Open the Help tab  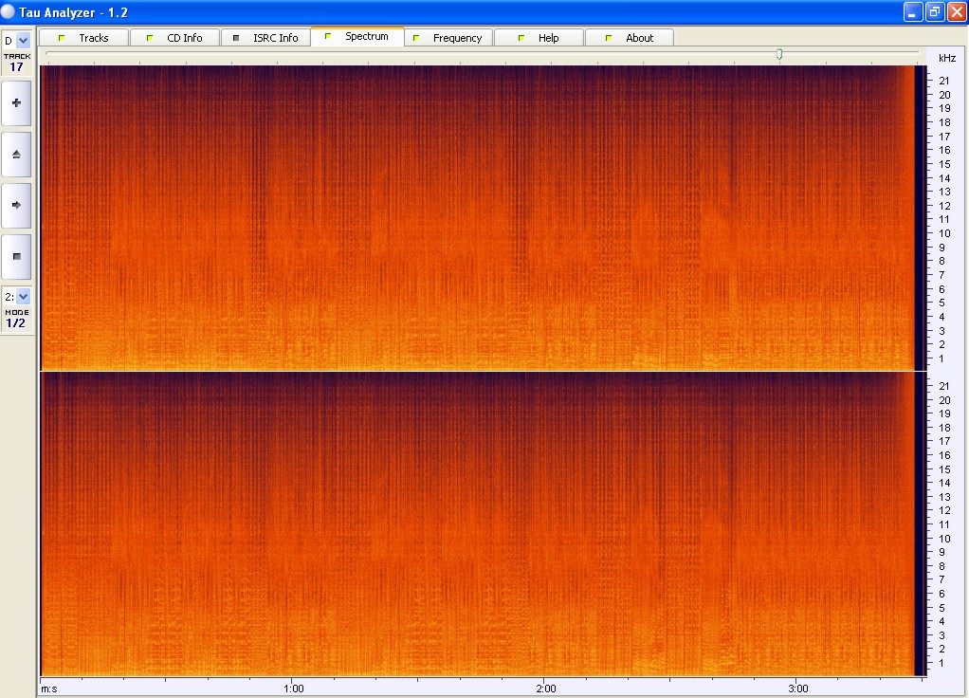(539, 38)
